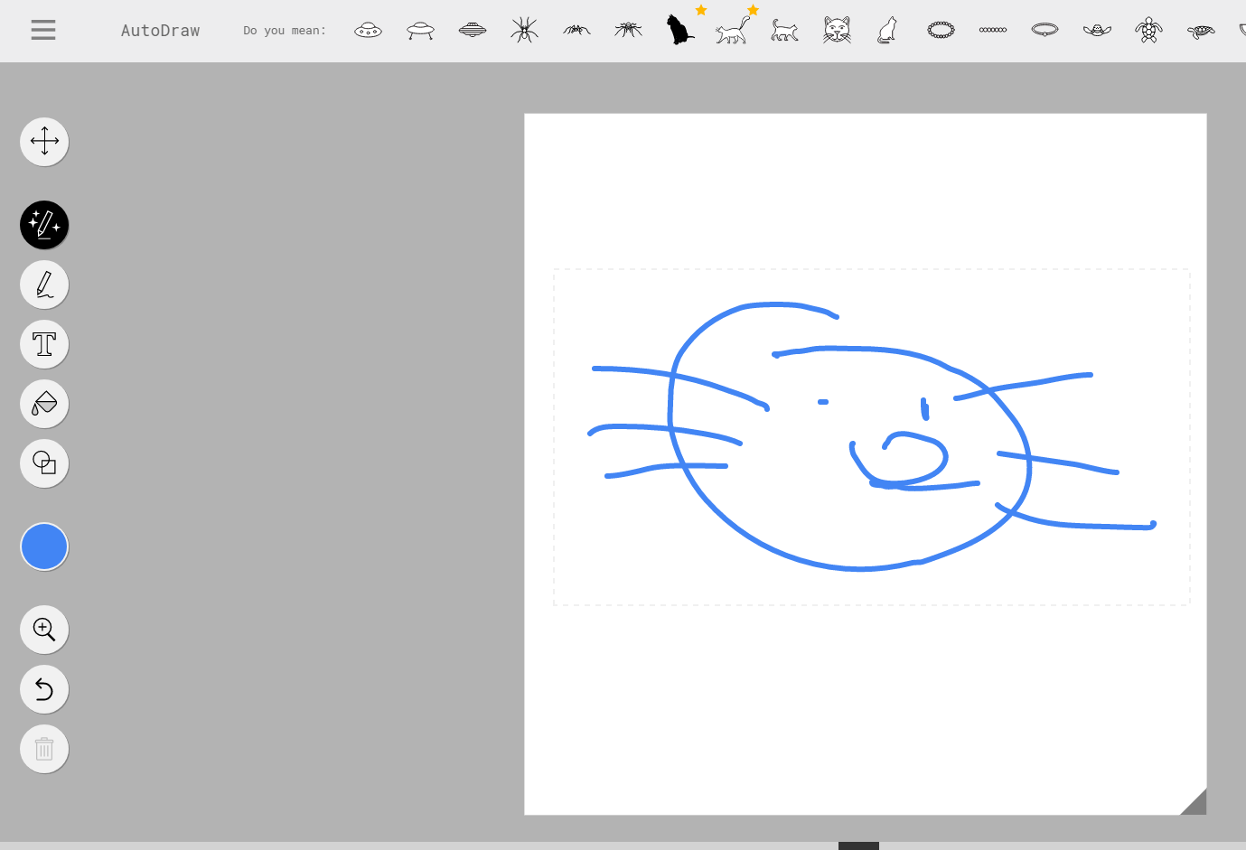Image resolution: width=1246 pixels, height=850 pixels.
Task: Undo the last stroke
Action: pyautogui.click(x=44, y=689)
